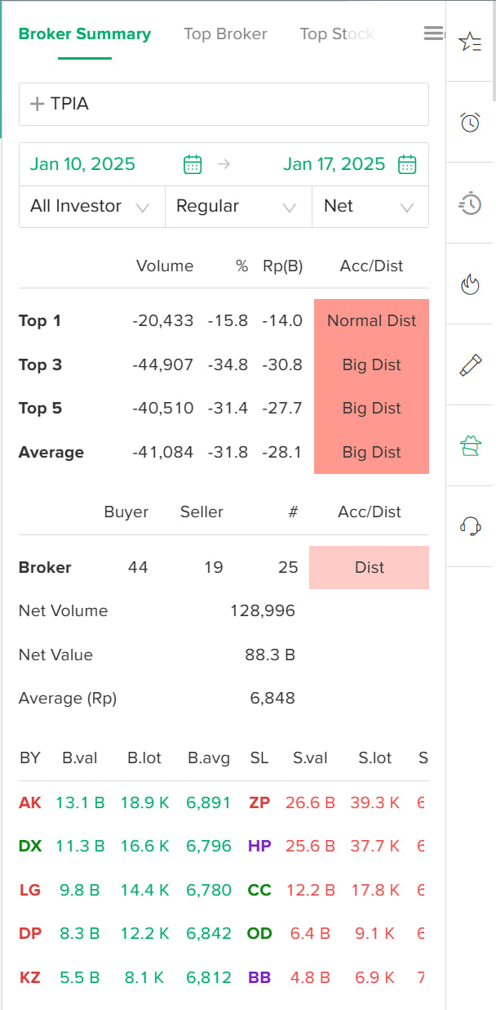
Task: Open the hamburger menu icon
Action: [433, 32]
